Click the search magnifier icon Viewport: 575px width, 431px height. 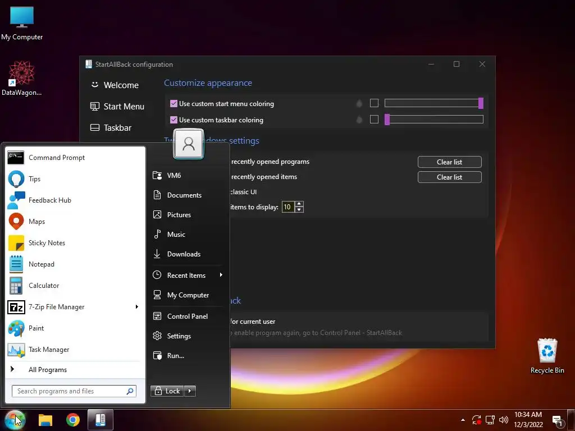coord(130,391)
